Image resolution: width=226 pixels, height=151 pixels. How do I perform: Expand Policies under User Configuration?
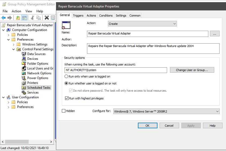(8, 102)
